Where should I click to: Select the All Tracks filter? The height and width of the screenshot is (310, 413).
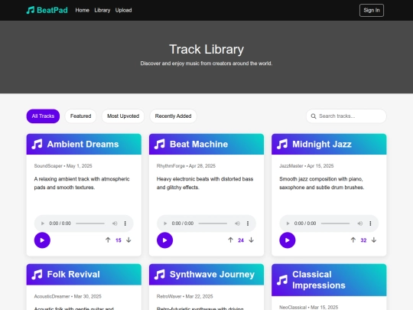[43, 116]
